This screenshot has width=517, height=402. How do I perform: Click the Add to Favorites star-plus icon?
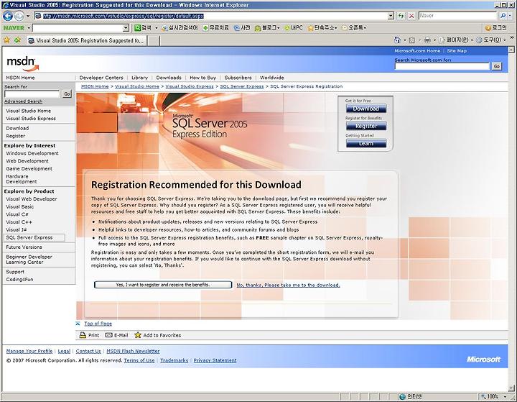tap(17, 40)
